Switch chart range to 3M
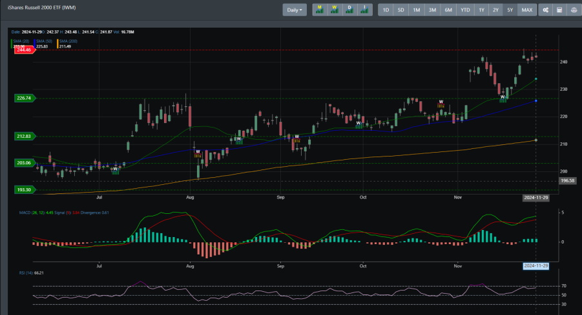Screen dimensions: 582x315 click(x=432, y=10)
